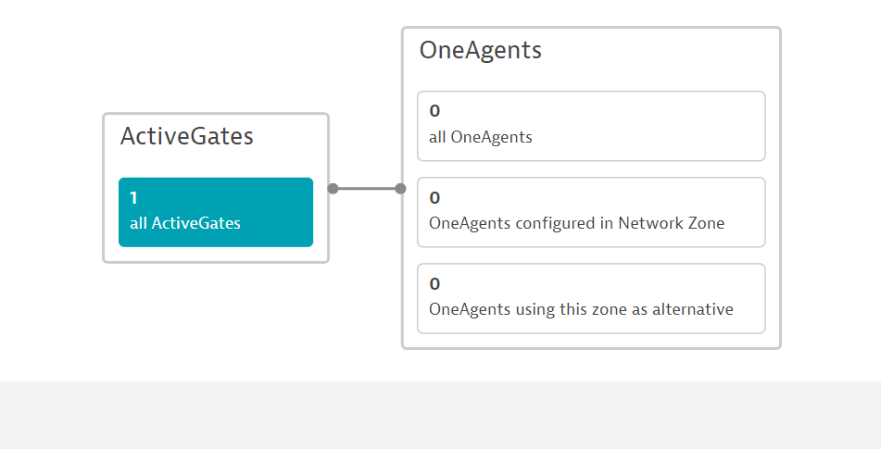Click the "all OneAgents" label text
The width and height of the screenshot is (881, 449).
481,138
